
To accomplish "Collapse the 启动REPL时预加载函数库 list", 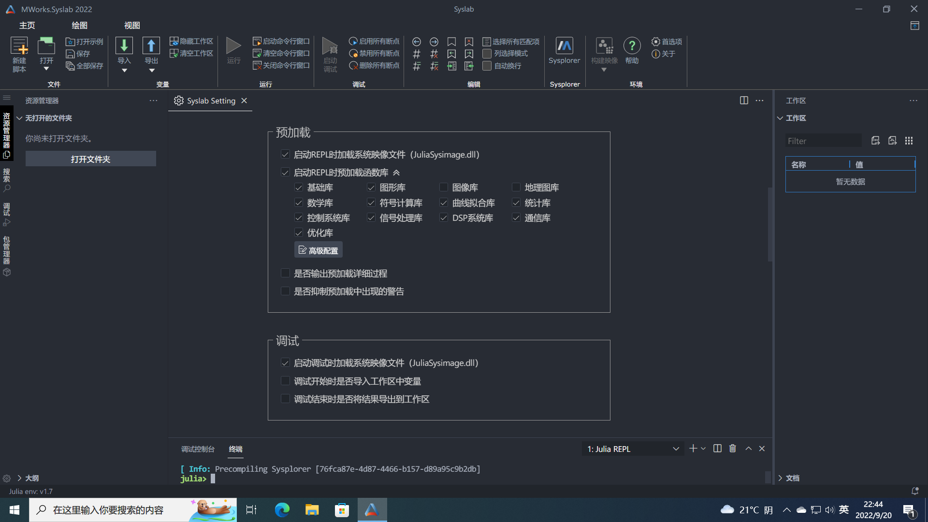I will pyautogui.click(x=397, y=172).
